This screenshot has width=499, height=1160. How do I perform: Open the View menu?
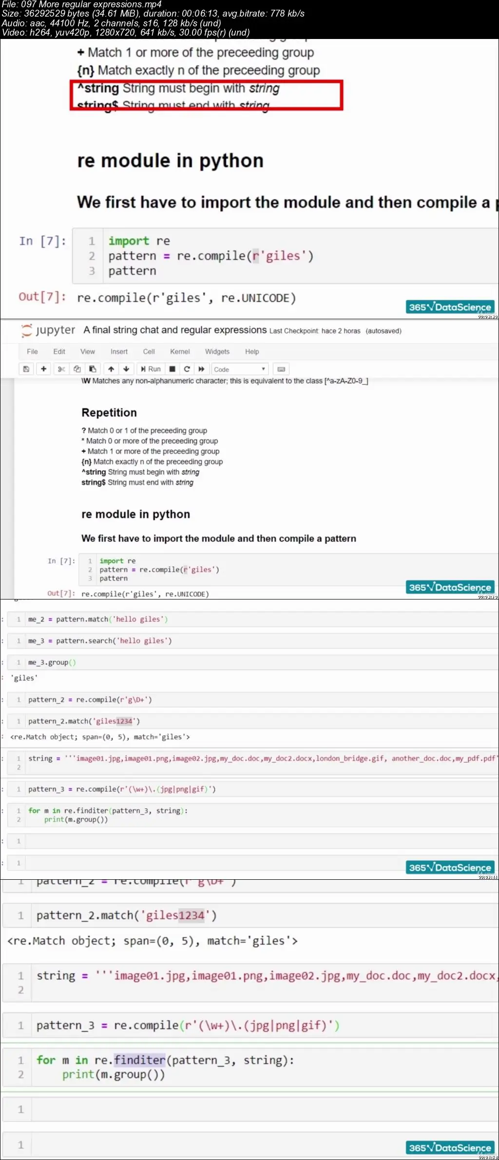tap(88, 351)
